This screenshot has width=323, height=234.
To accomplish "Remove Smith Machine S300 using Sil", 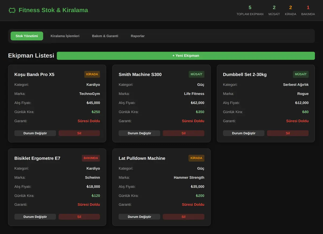I will (184, 133).
